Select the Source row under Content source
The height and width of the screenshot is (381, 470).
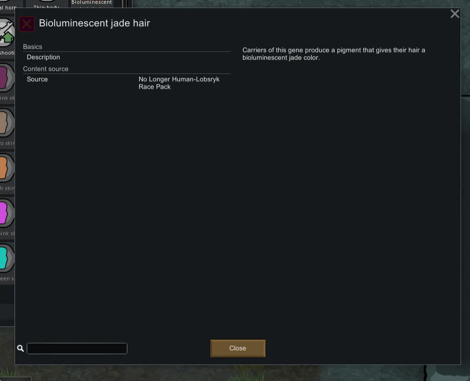(126, 83)
